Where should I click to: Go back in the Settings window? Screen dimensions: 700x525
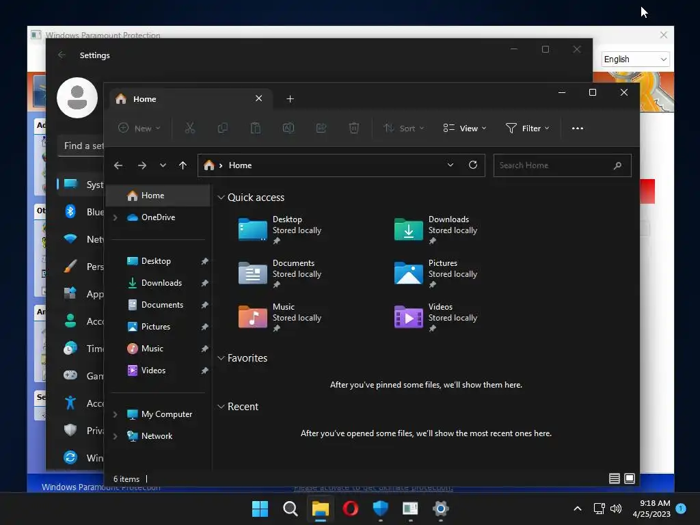[x=62, y=55]
